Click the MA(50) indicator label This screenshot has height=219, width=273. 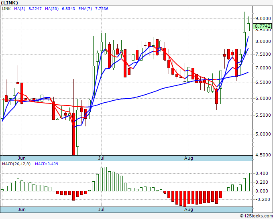[52, 9]
